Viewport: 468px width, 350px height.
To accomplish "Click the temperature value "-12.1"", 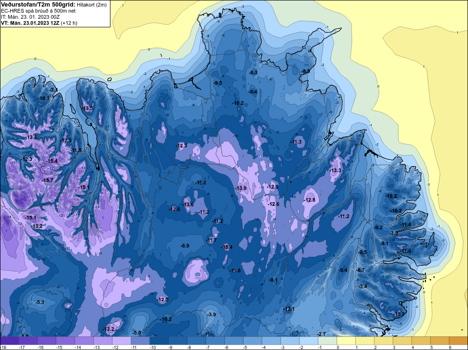I will [289, 309].
